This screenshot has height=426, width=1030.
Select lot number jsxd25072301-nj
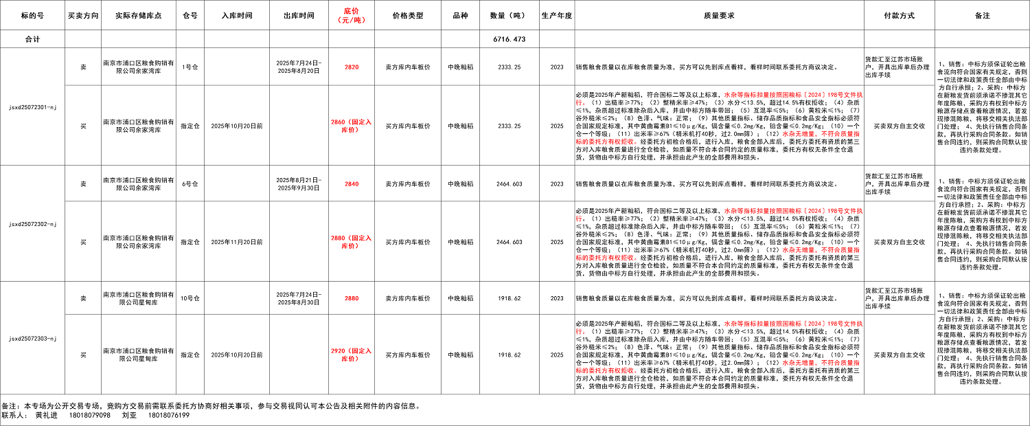(x=32, y=107)
